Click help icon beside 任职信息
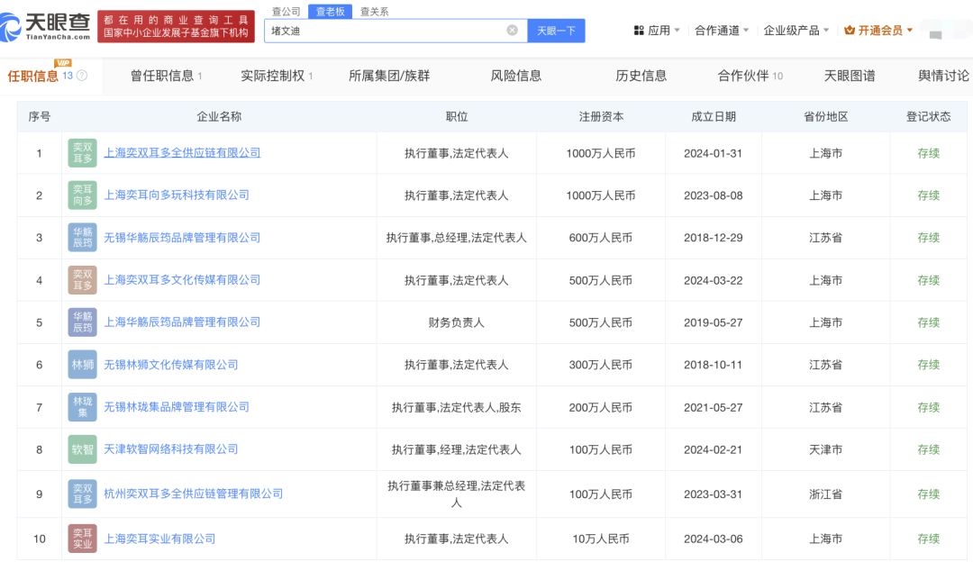This screenshot has height=571, width=973. point(83,77)
